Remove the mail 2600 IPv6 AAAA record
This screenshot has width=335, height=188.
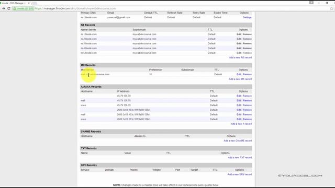click(x=247, y=115)
